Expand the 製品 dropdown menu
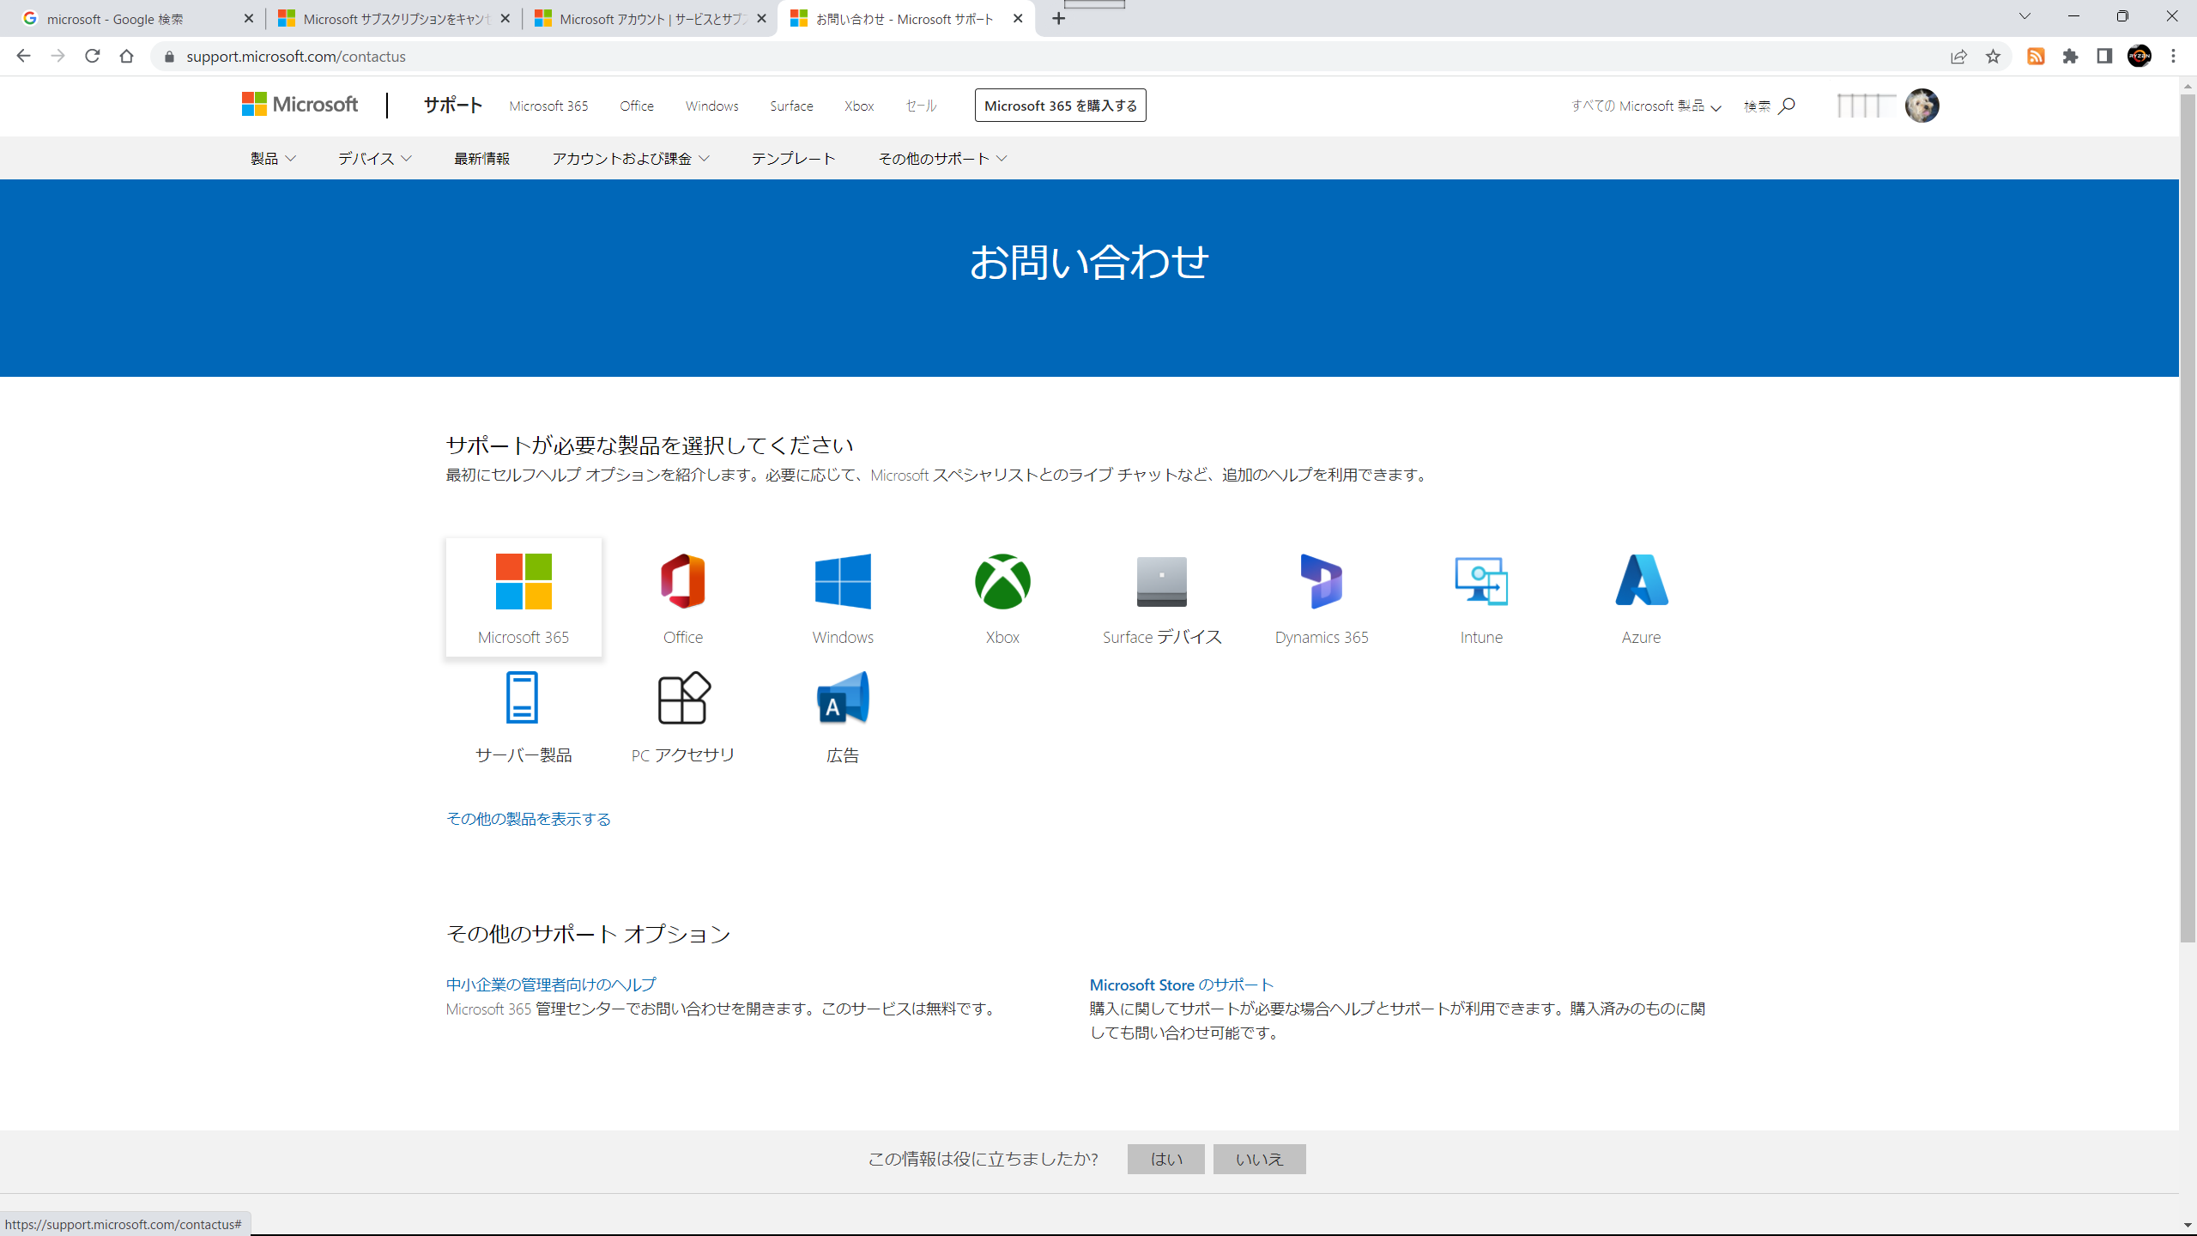2197x1236 pixels. [273, 158]
